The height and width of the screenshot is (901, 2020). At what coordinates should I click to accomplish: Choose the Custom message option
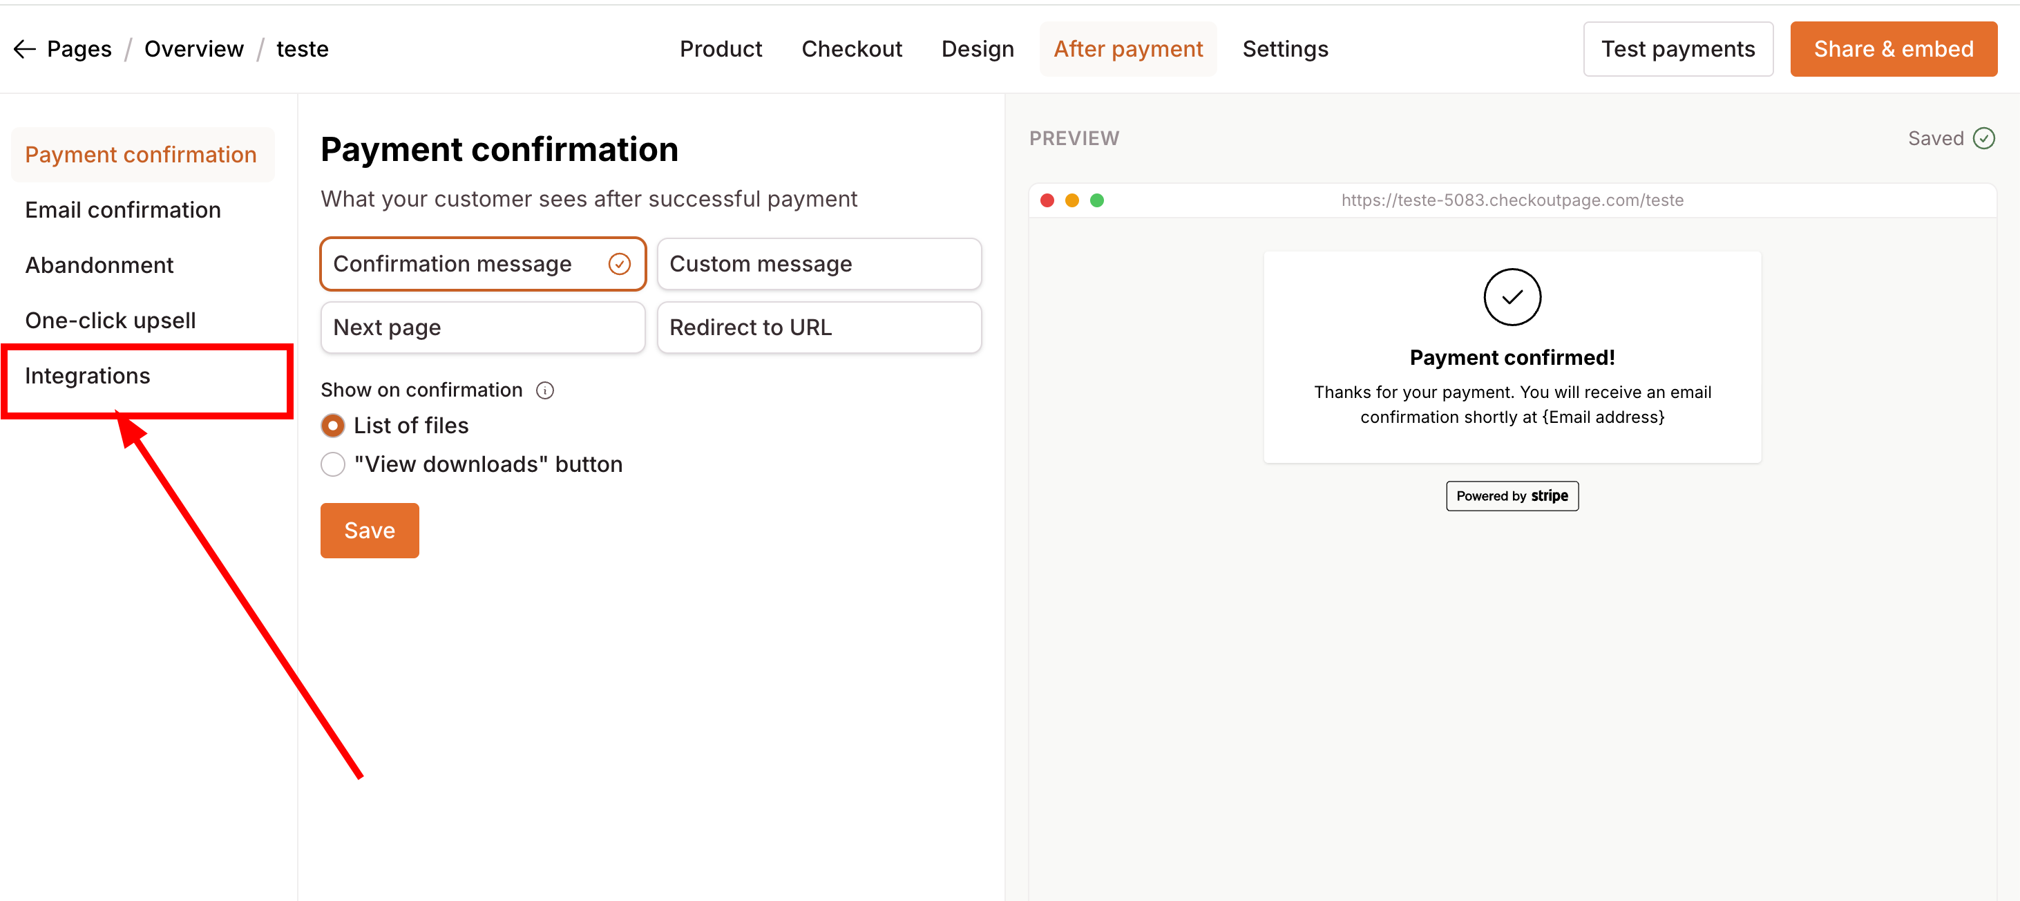click(819, 264)
